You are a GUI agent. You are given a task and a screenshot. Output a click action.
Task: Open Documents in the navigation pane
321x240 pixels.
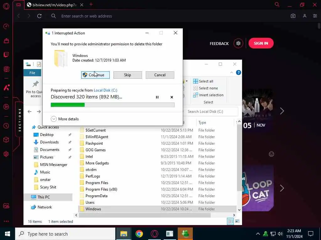(x=50, y=150)
